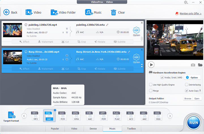Open audio track selector for Busy.Stree...0x1080.mp4
The width and height of the screenshot is (204, 134).
[63, 59]
